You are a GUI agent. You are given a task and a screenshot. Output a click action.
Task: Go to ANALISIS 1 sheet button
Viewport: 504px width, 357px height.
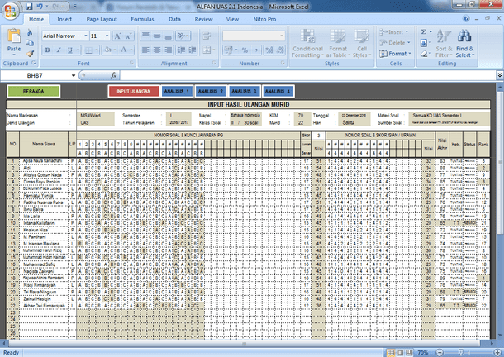coord(177,92)
